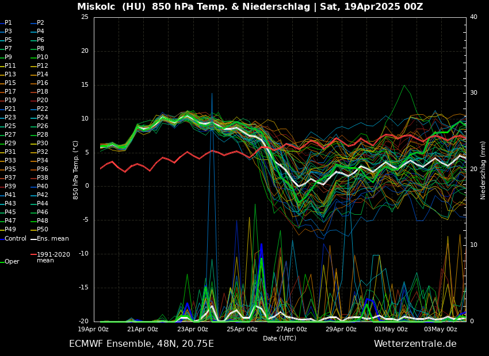This screenshot has height=356, width=489.
Task: Click the Miskolc chart title
Action: (250, 7)
